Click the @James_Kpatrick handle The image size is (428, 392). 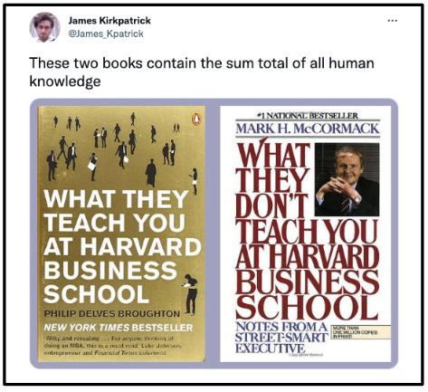click(x=106, y=33)
